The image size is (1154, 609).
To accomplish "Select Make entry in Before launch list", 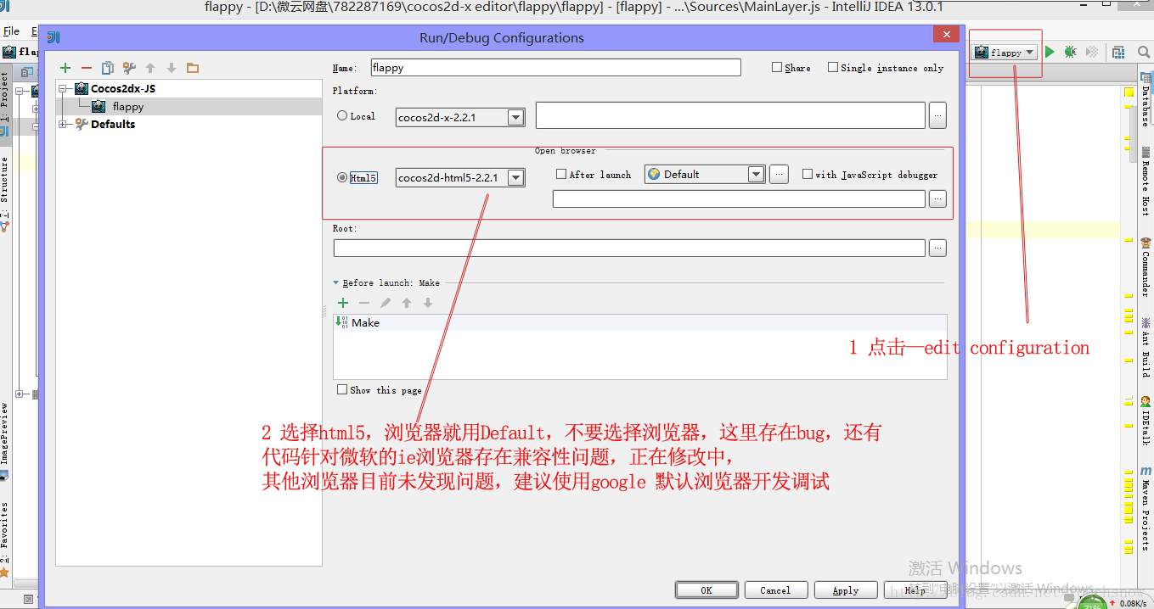I will [640, 322].
